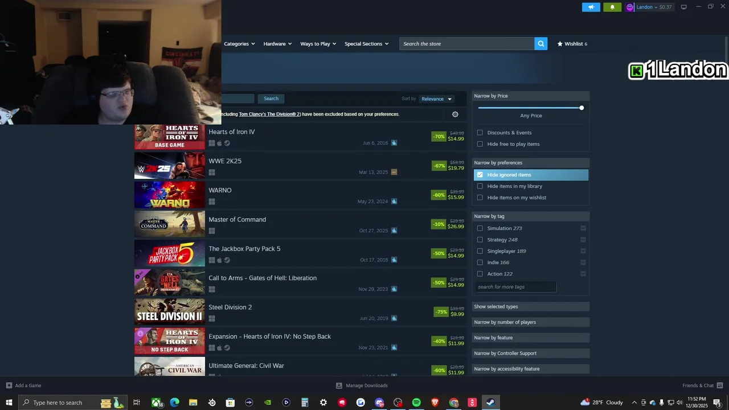The height and width of the screenshot is (410, 729).
Task: Open Ultimate General: Civil War result
Action: coord(300,366)
